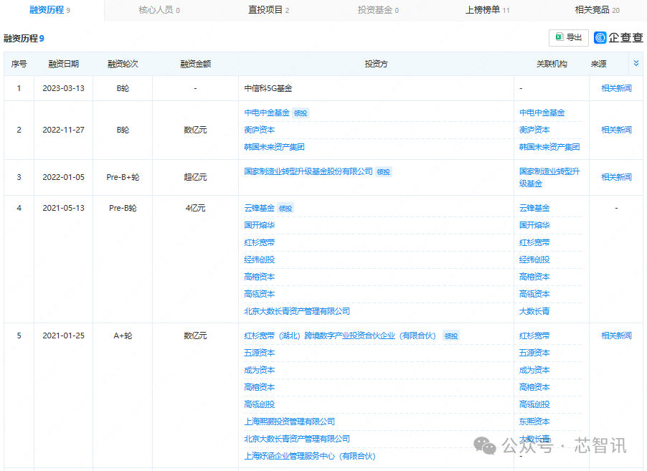Open investor 衡庐资本 in 投资方 column
This screenshot has width=647, height=471.
[259, 130]
